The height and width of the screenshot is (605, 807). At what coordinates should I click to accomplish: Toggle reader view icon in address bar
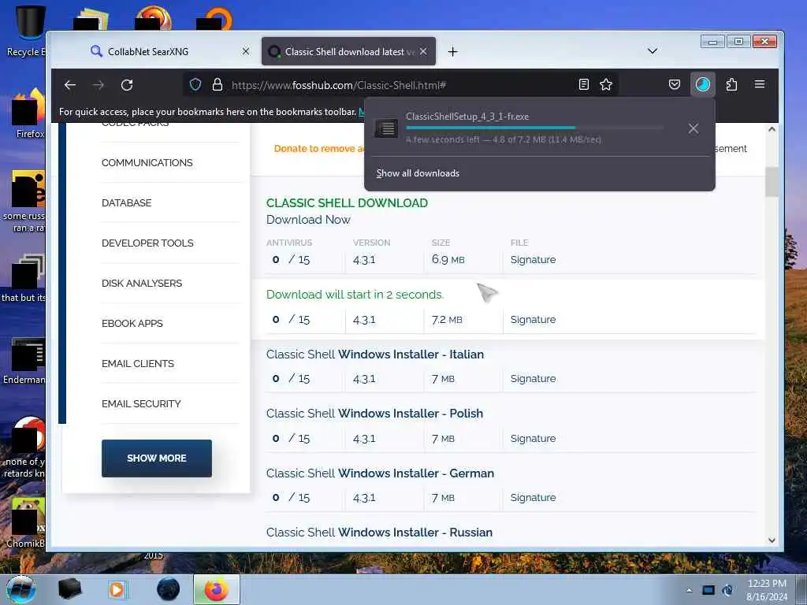(x=584, y=84)
